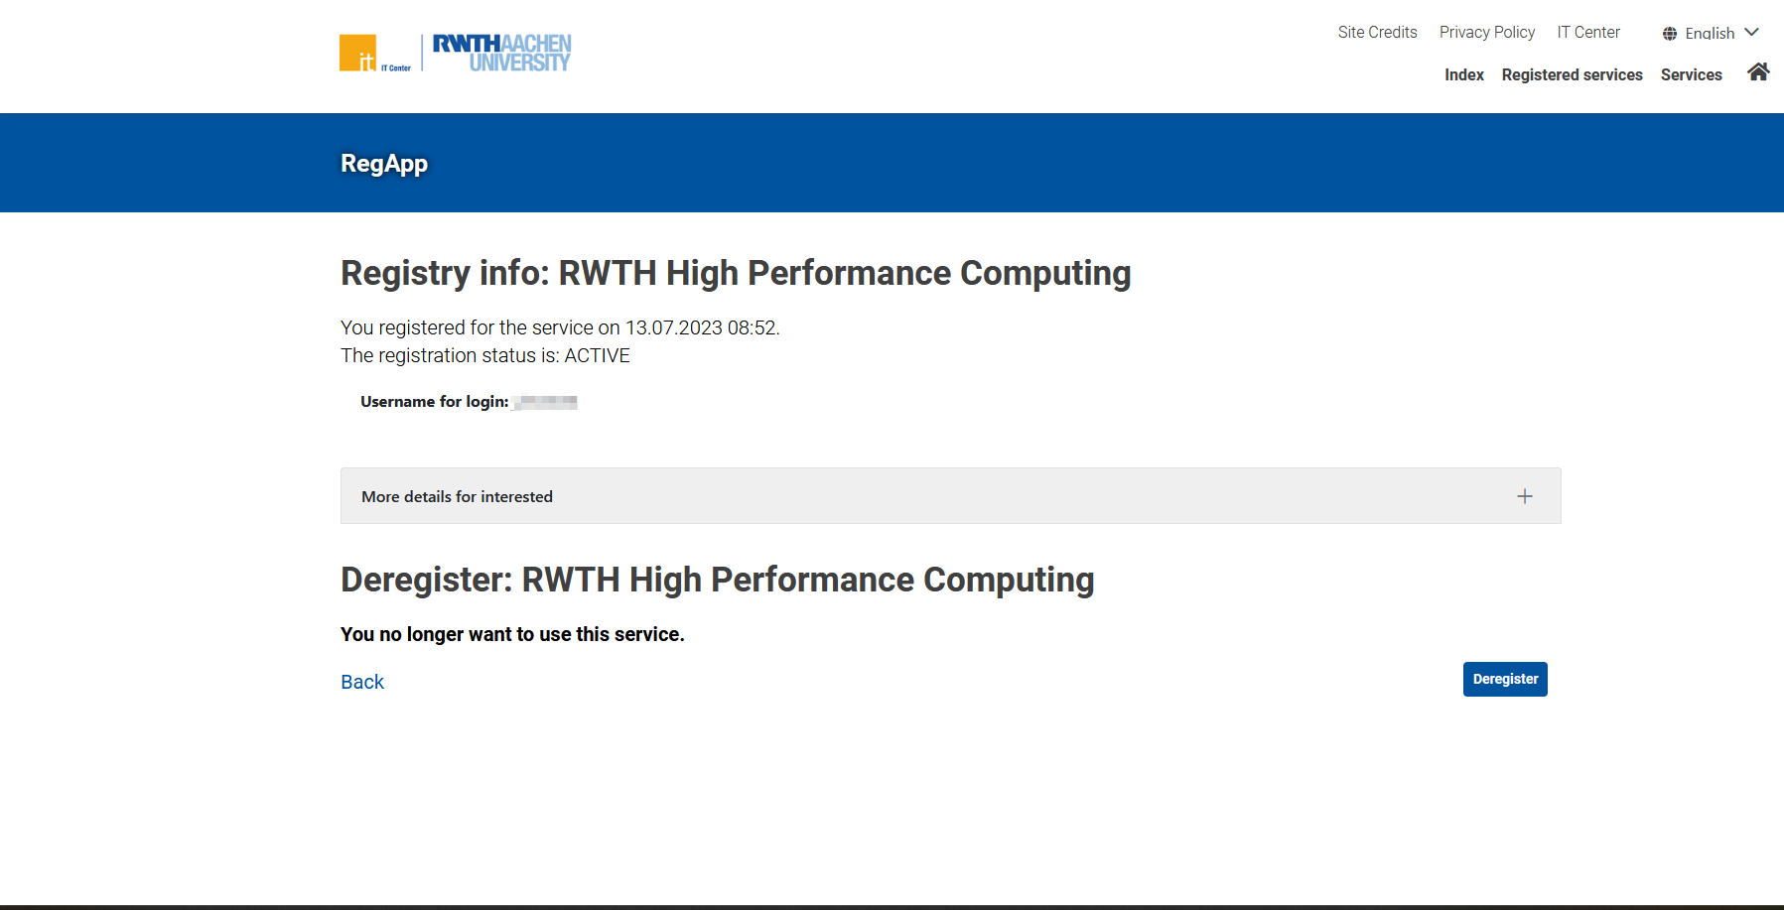Open the Privacy Policy link
1784x910 pixels.
click(x=1486, y=33)
